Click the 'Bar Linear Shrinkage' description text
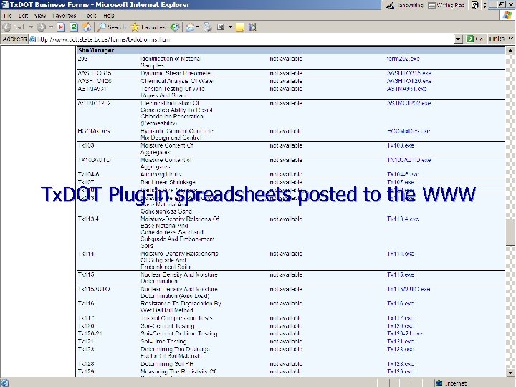 coord(168,182)
